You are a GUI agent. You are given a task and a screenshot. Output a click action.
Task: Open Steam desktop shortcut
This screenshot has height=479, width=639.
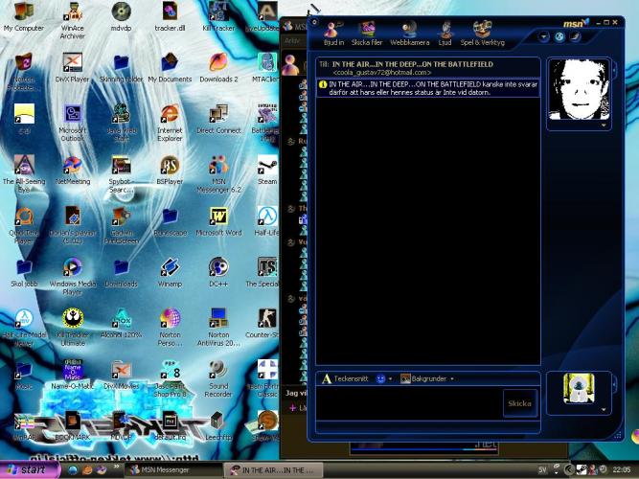click(267, 171)
